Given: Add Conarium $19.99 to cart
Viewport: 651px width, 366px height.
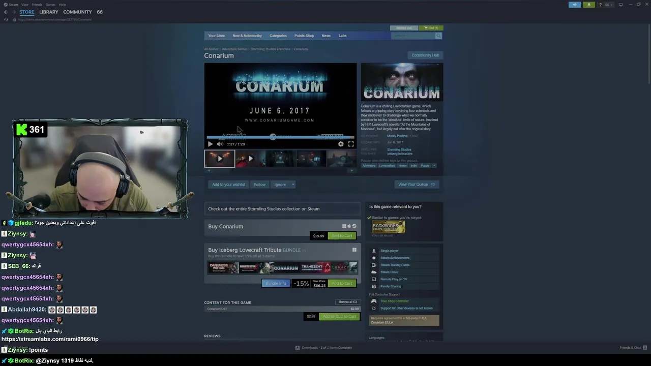Looking at the screenshot, I should pos(342,236).
